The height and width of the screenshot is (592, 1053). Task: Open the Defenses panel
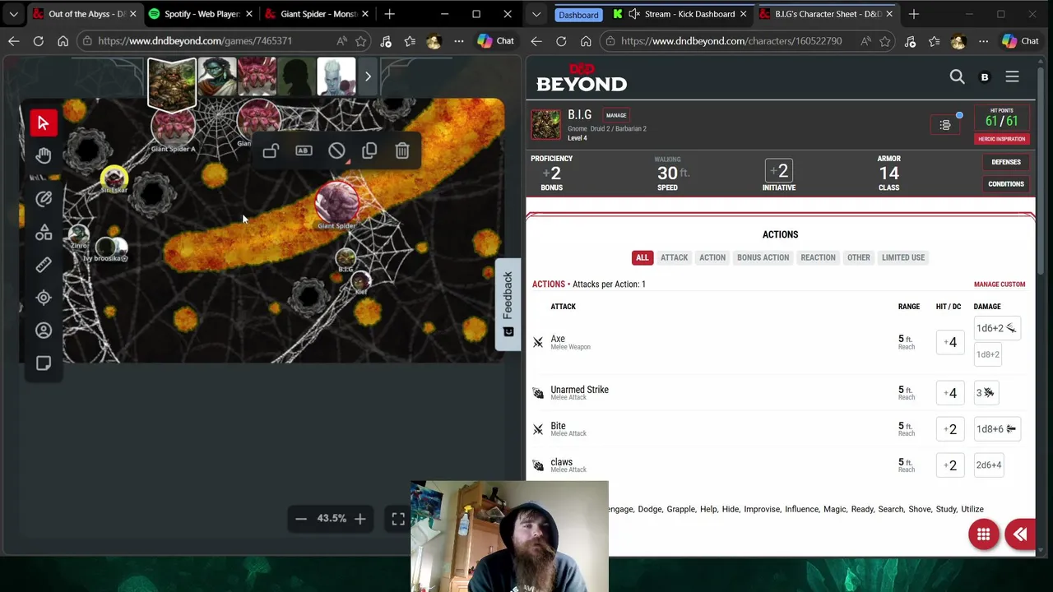coord(1005,162)
